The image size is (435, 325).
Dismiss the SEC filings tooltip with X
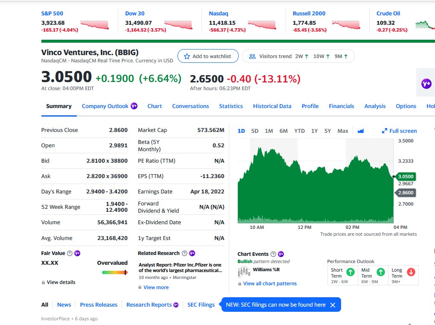pos(333,305)
